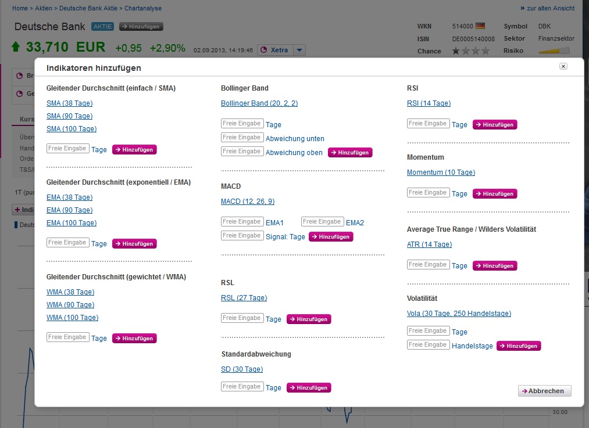Add SMA (100 Tage) indicator

(72, 129)
